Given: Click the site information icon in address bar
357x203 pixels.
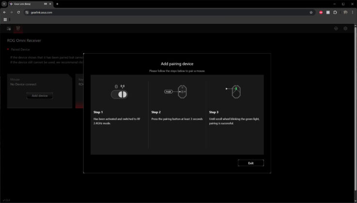Looking at the screenshot, I should 27,13.
